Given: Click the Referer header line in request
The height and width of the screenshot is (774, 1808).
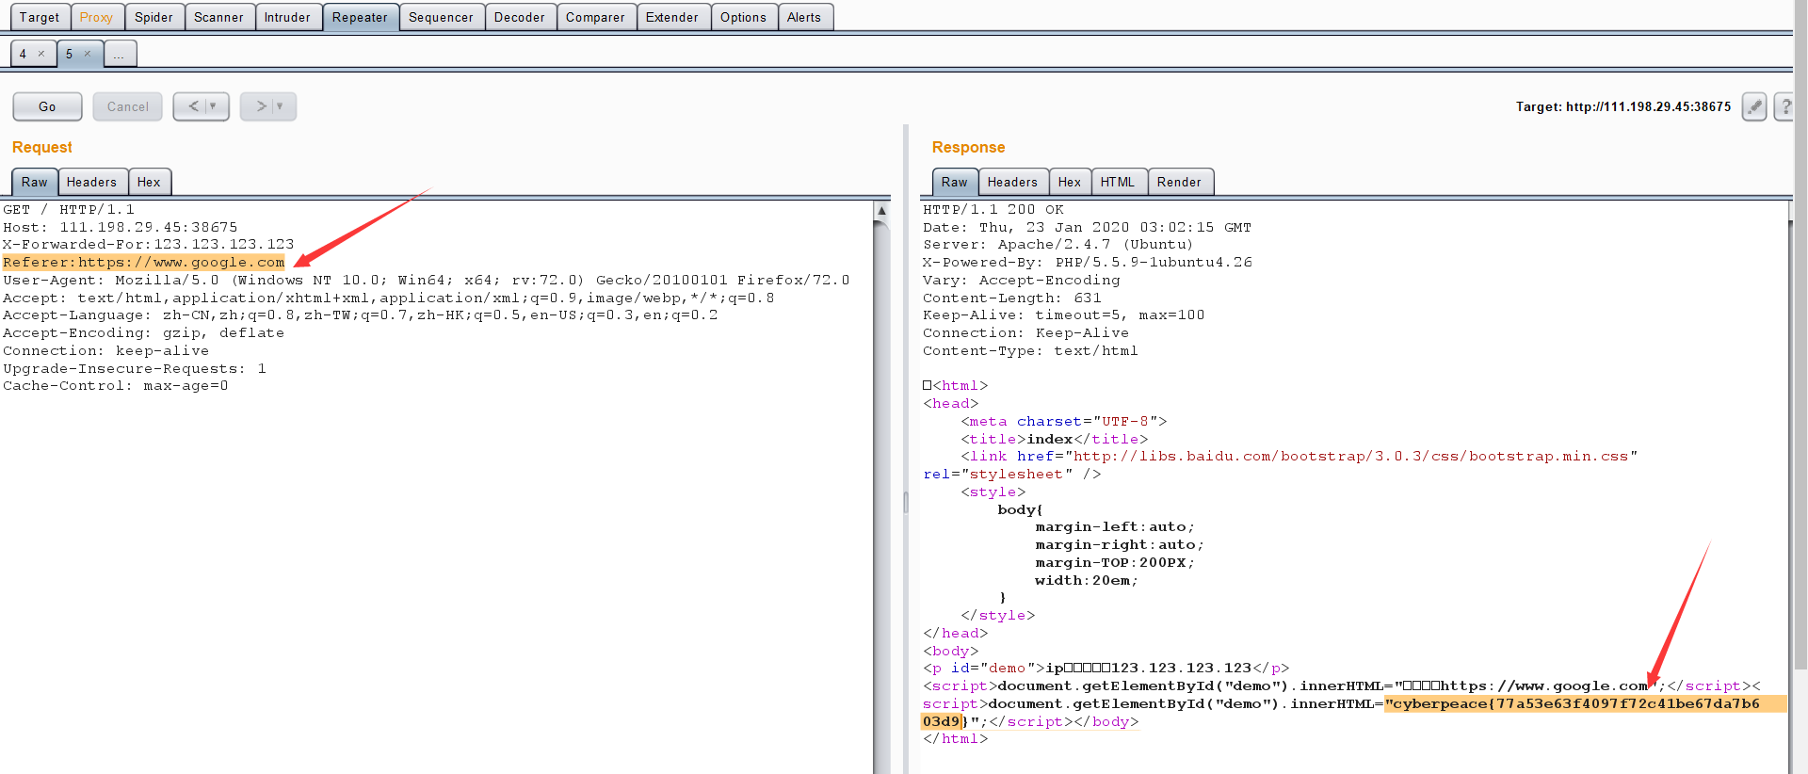Looking at the screenshot, I should [143, 263].
